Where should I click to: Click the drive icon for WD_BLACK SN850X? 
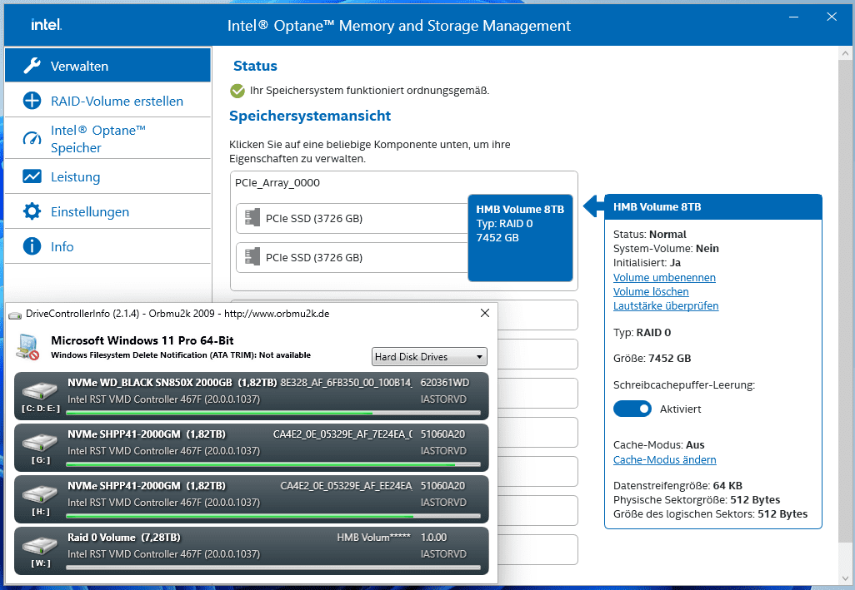pos(40,390)
